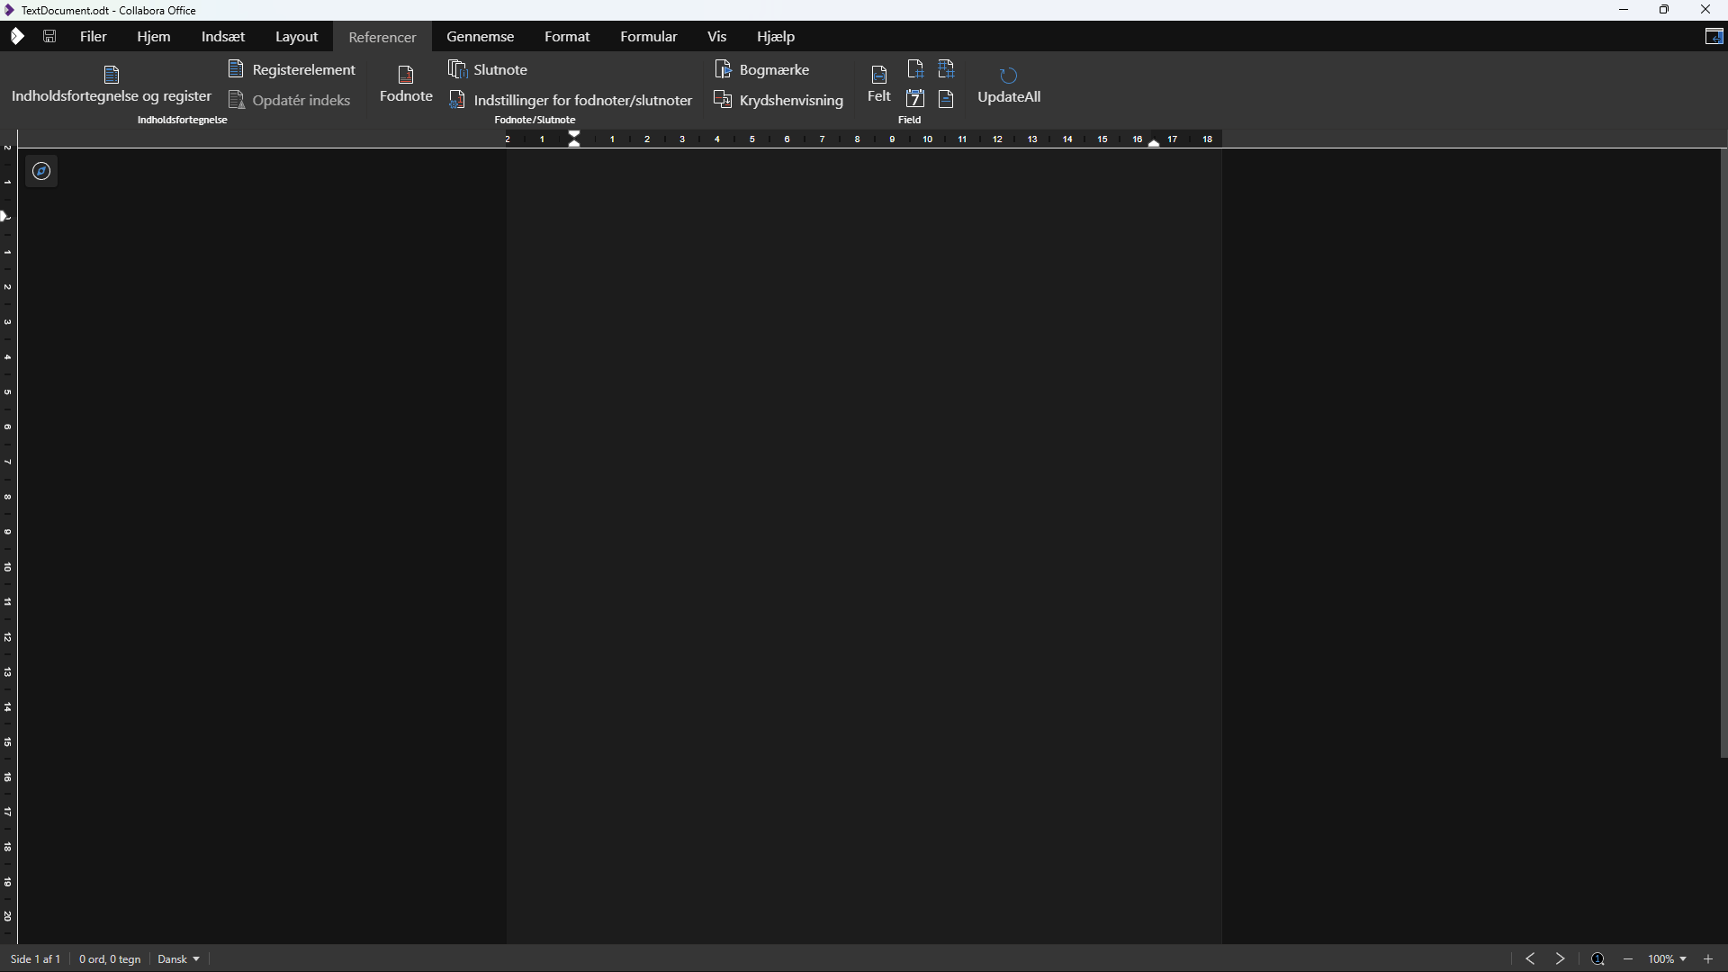Viewport: 1728px width, 972px height.
Task: Insert a bookmark via Bogmærke
Action: pyautogui.click(x=762, y=69)
